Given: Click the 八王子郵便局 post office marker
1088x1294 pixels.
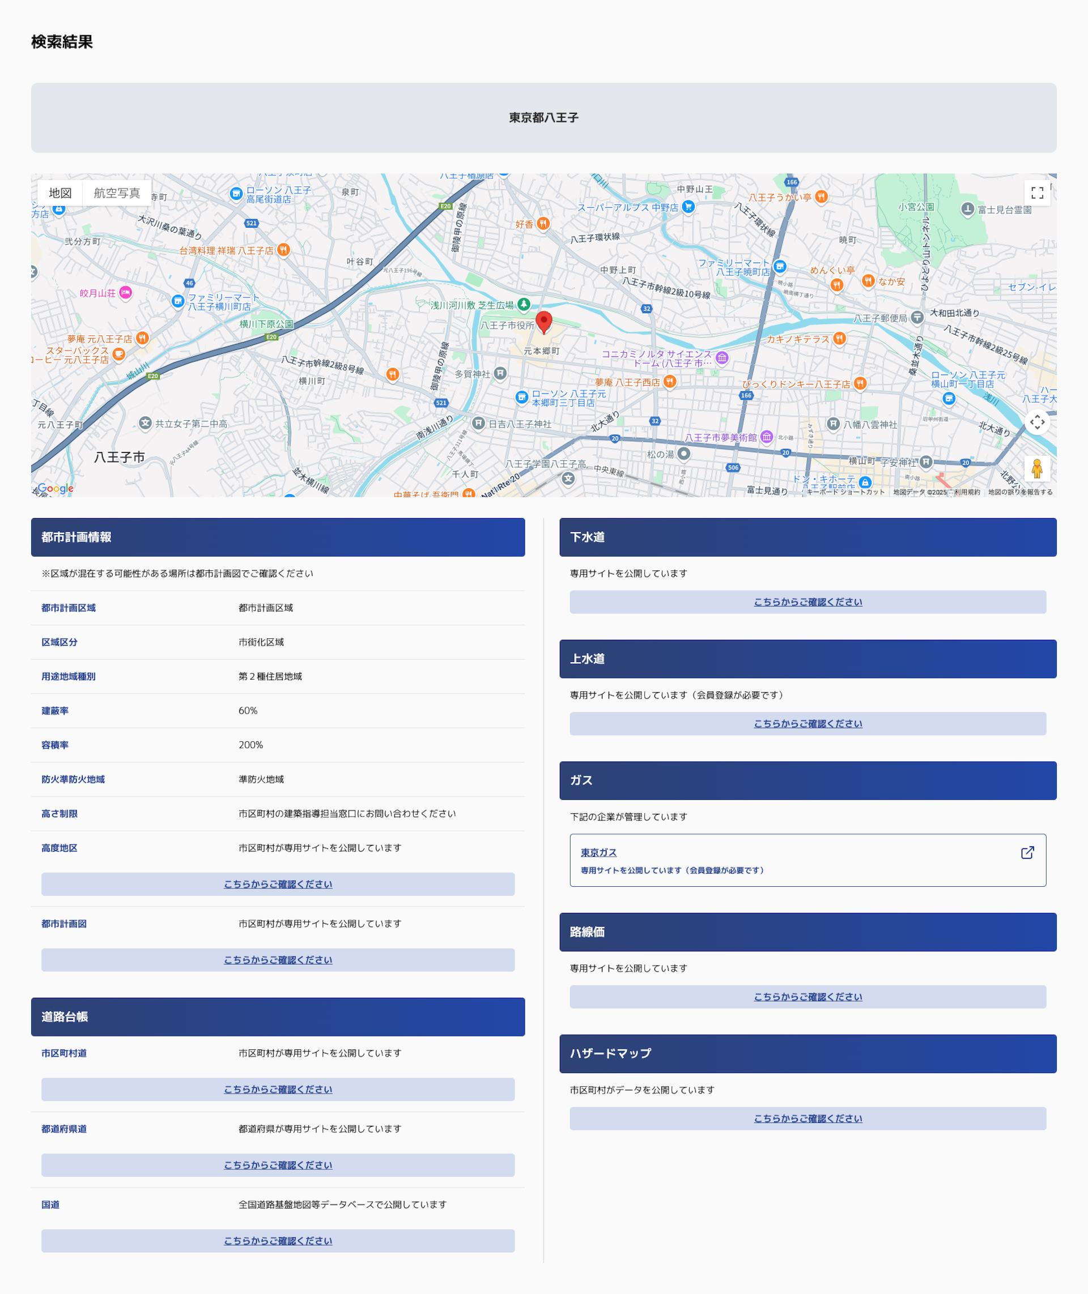Looking at the screenshot, I should [x=917, y=318].
